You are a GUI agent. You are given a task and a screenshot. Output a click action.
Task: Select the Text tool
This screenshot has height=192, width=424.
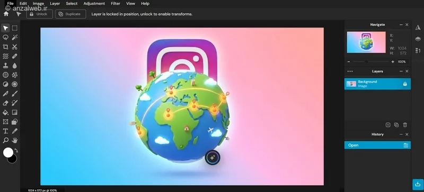(x=5, y=131)
